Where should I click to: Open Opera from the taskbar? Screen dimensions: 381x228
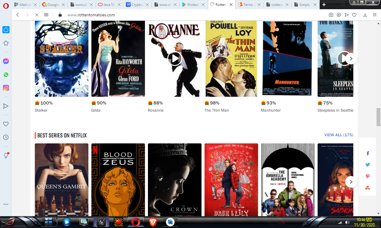pos(136,222)
